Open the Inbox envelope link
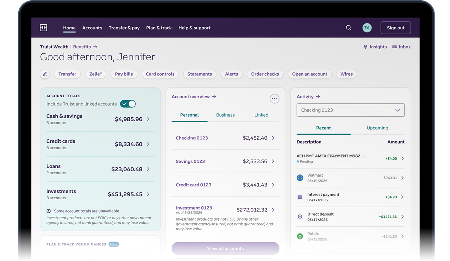Viewport: 450px width, 261px height. tap(402, 47)
